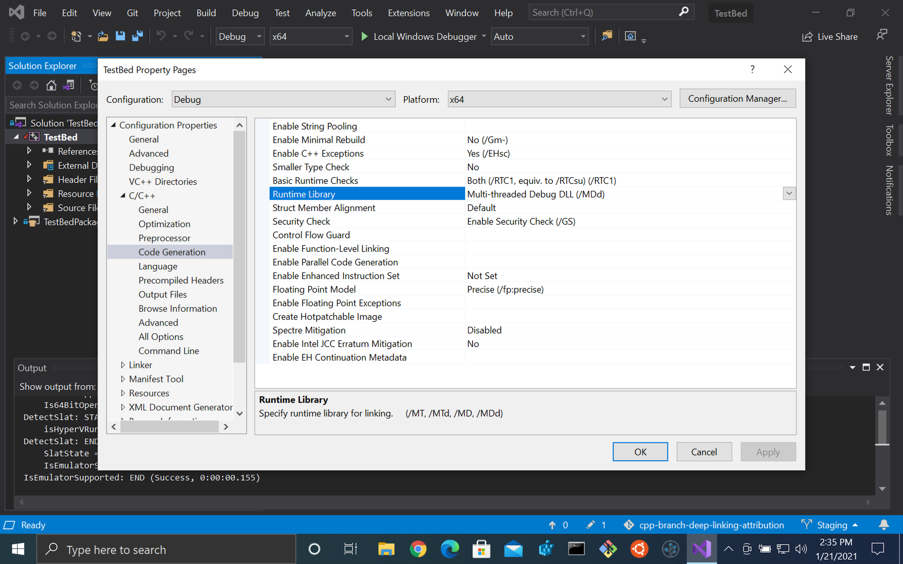
Task: Click the Save All toolbar icon
Action: (137, 36)
